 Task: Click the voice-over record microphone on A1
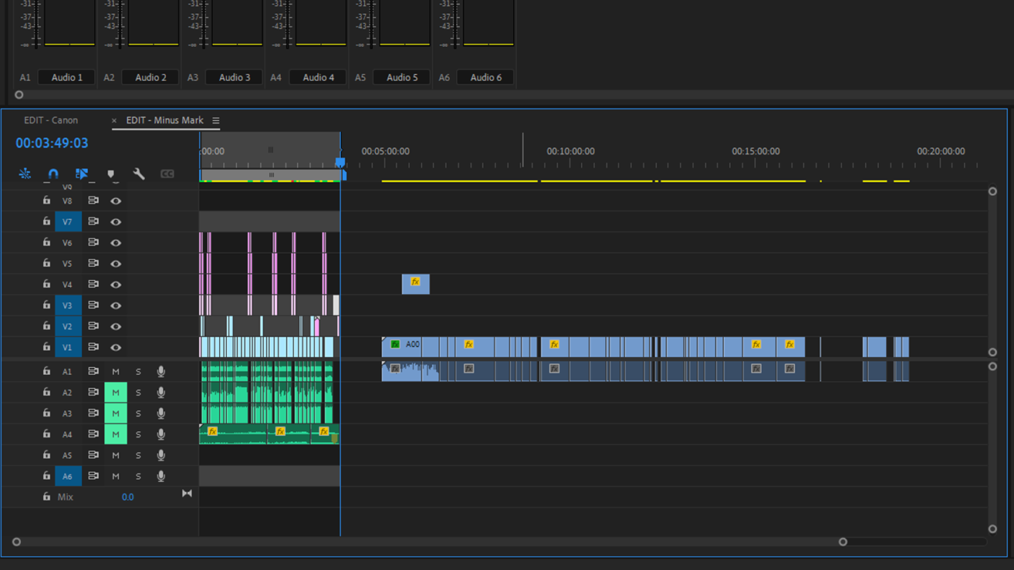tap(160, 371)
